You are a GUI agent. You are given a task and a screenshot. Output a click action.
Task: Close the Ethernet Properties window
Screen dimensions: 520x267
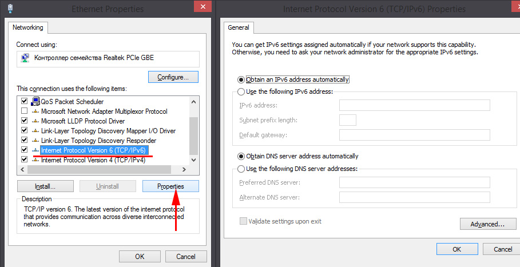tap(203, 7)
